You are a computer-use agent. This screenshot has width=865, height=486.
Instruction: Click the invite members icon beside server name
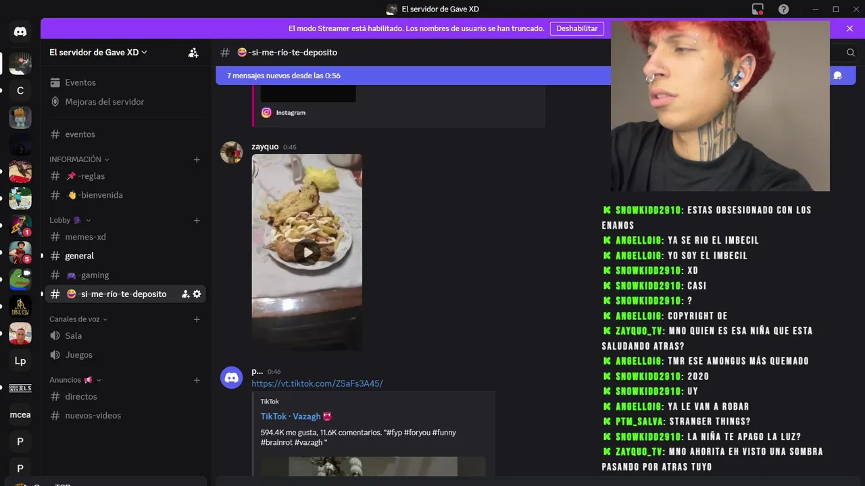coord(193,53)
